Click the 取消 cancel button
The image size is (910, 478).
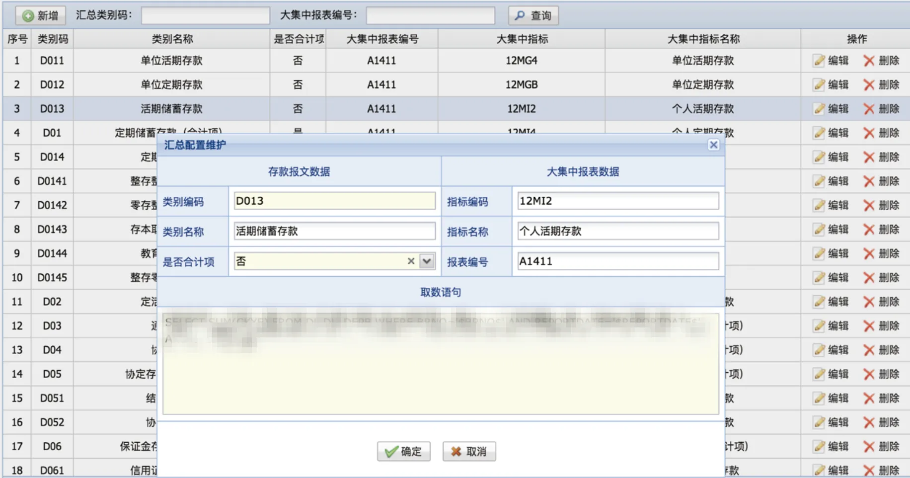click(469, 451)
